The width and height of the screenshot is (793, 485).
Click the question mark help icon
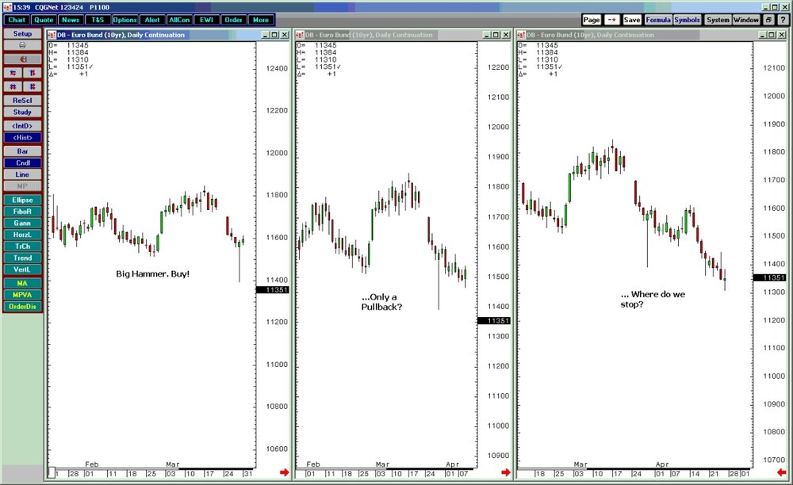(783, 20)
